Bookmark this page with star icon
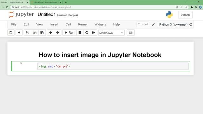203x114 pixels. click(x=186, y=7)
